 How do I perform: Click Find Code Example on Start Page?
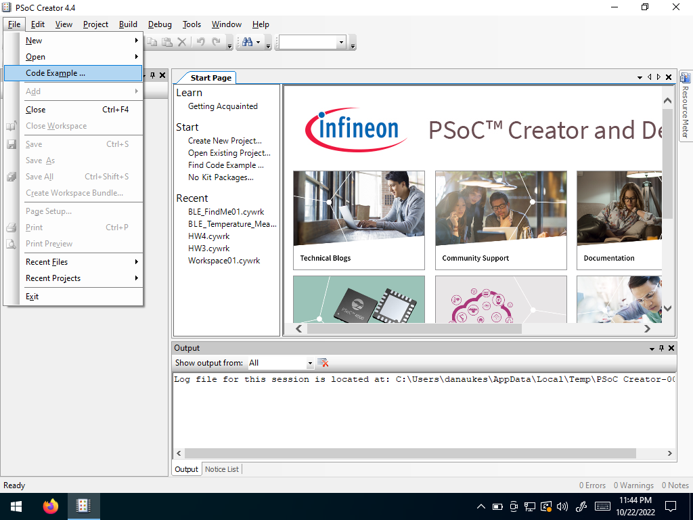coord(226,165)
